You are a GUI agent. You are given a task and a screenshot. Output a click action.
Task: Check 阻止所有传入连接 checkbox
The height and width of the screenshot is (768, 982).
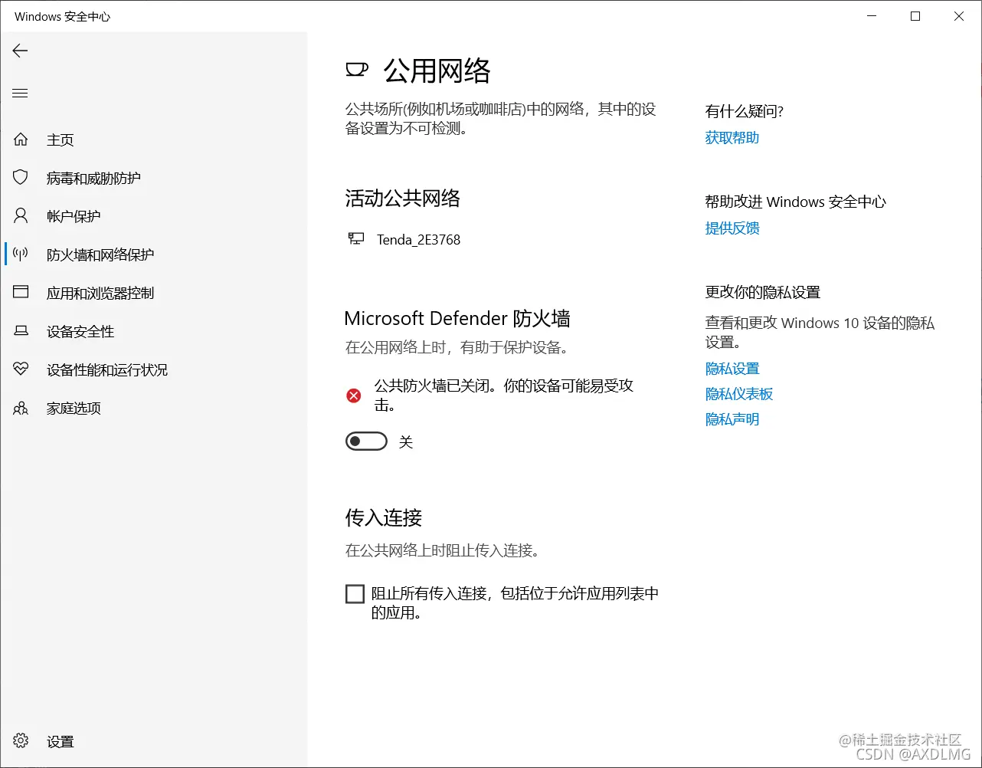[354, 593]
